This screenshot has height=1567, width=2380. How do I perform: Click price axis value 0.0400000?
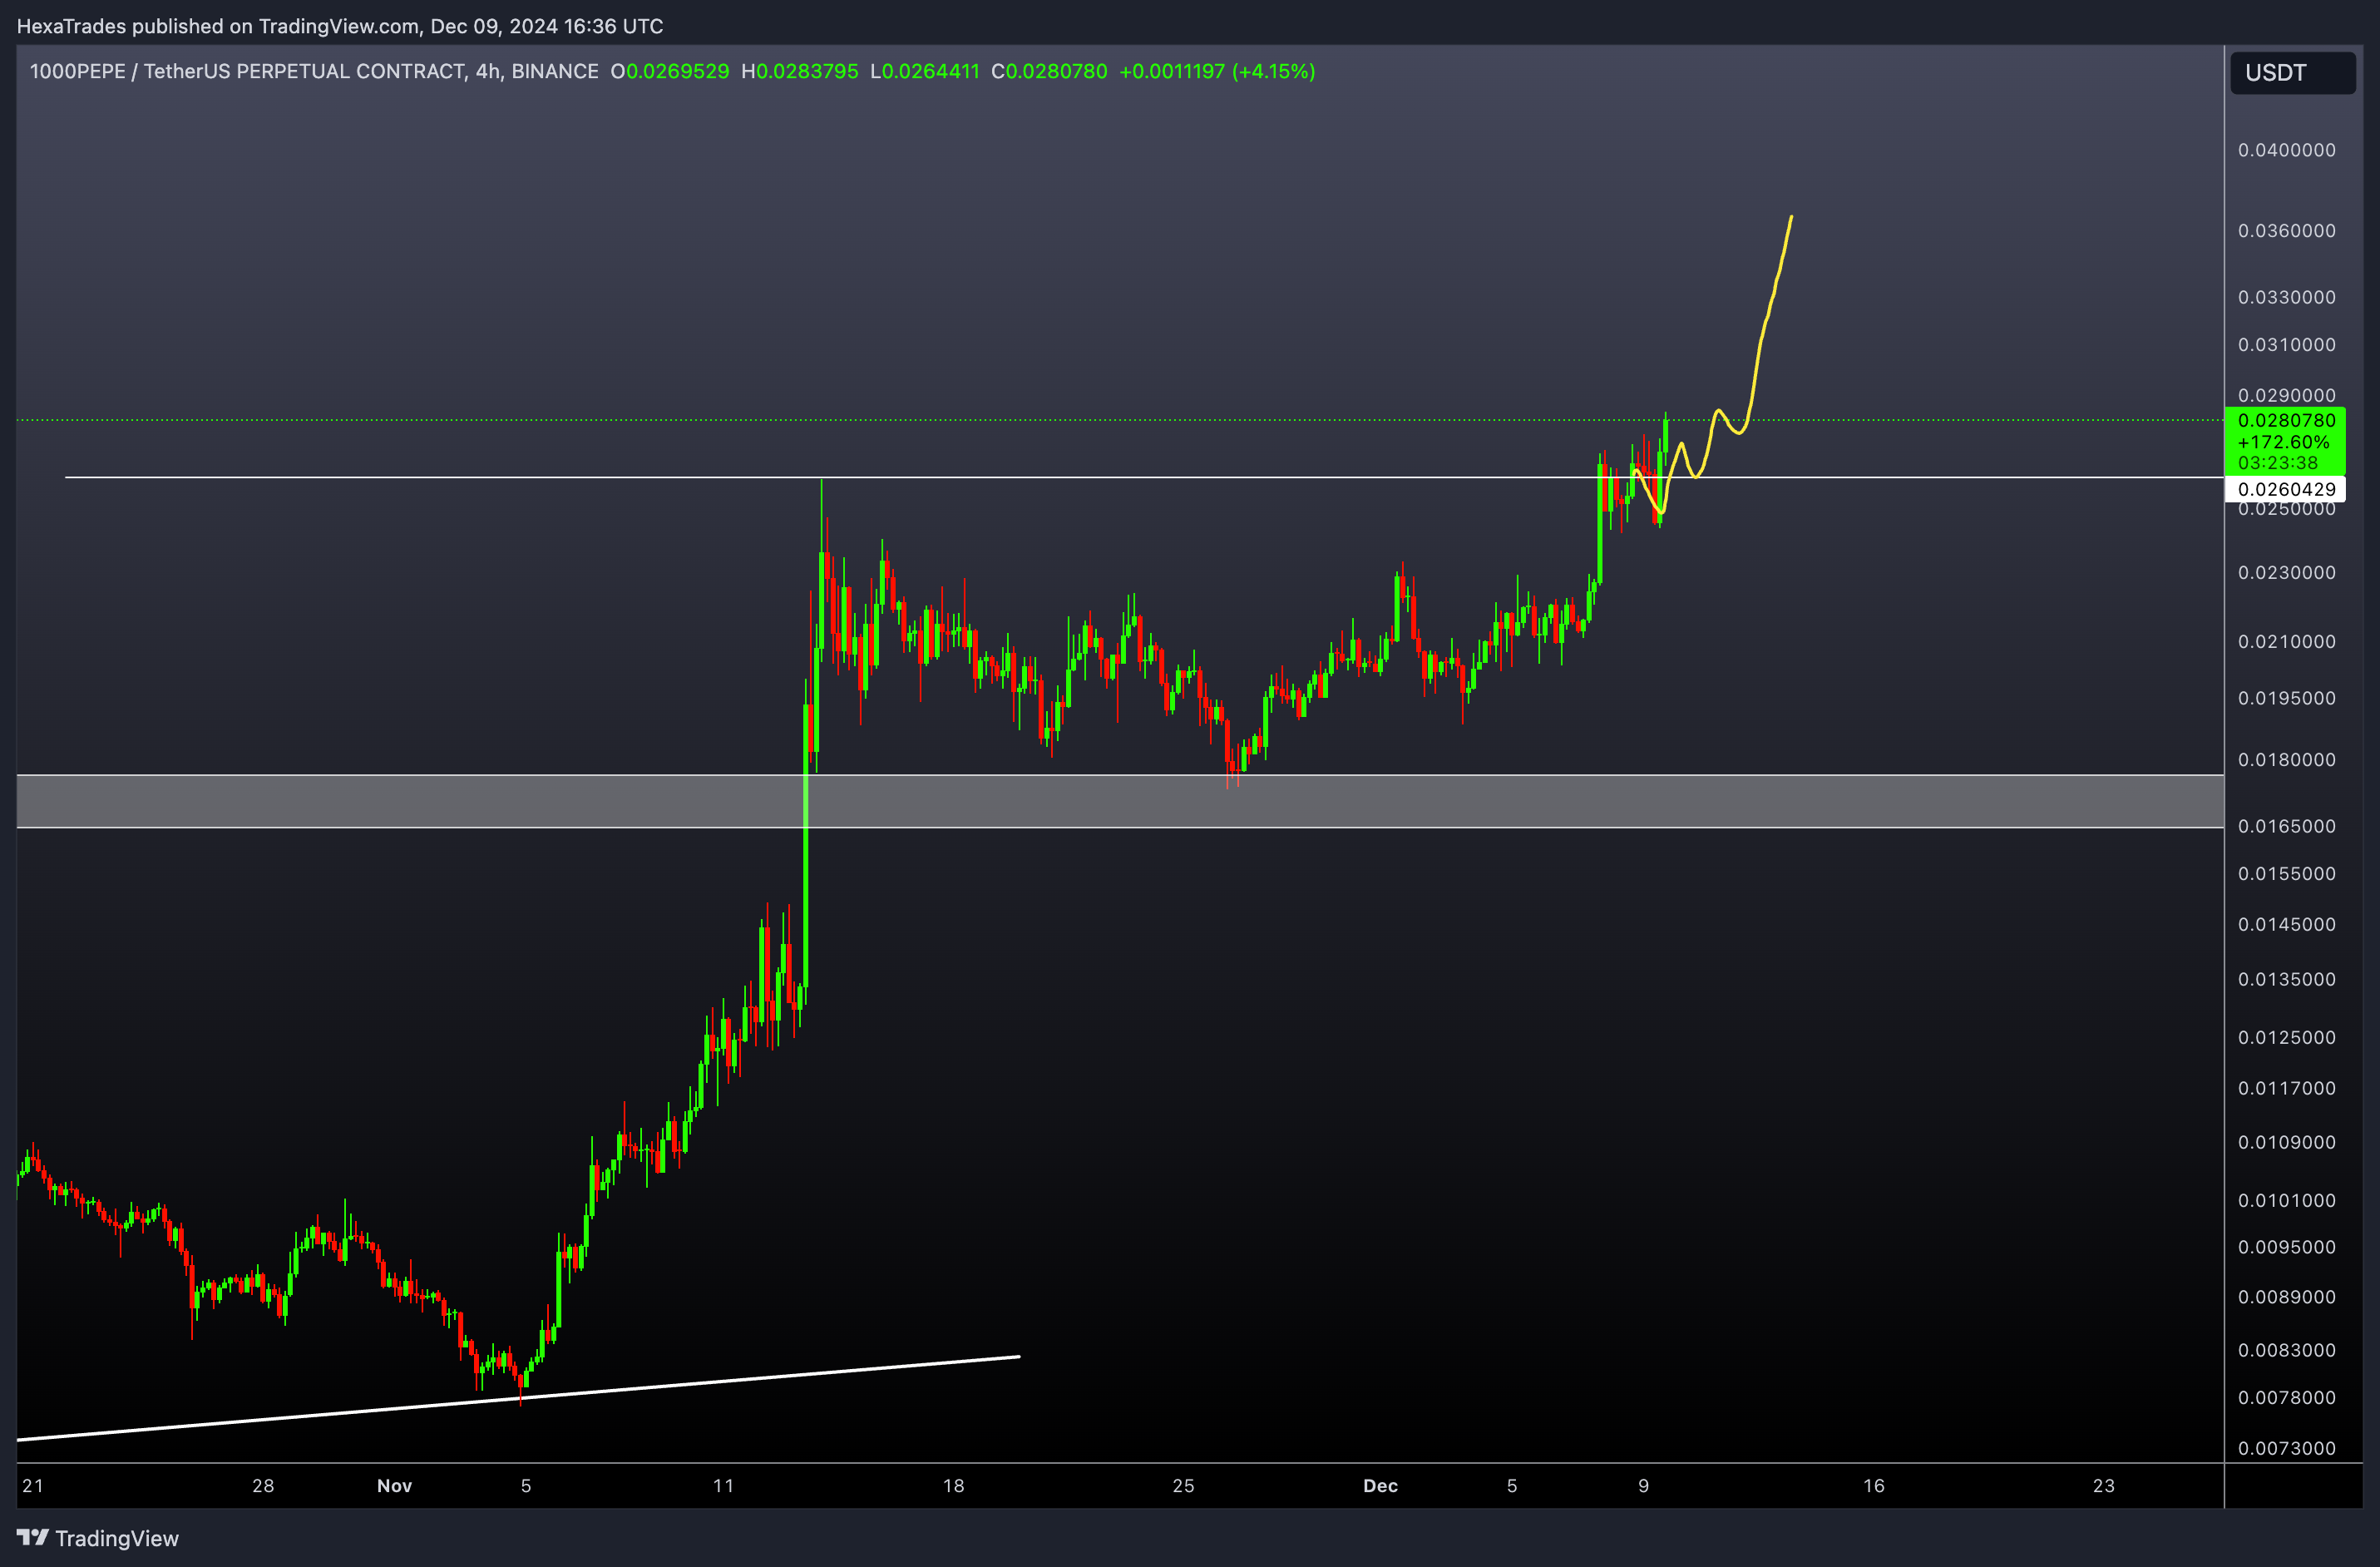pos(2287,150)
